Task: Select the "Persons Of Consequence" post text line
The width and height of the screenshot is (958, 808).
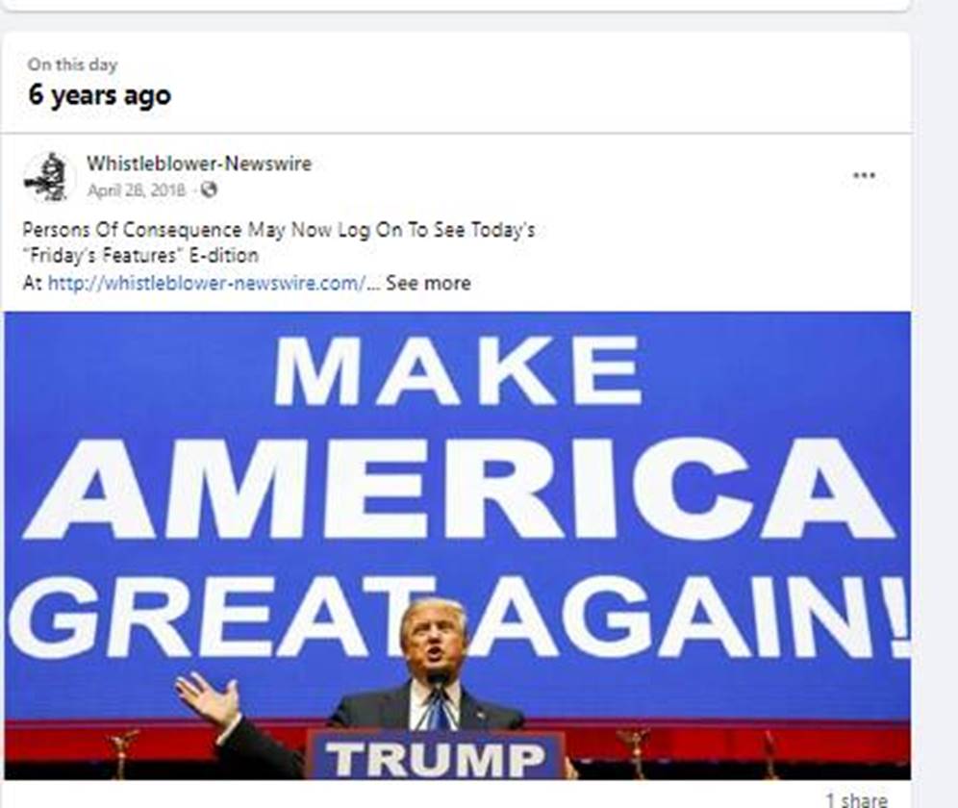Action: coord(279,230)
